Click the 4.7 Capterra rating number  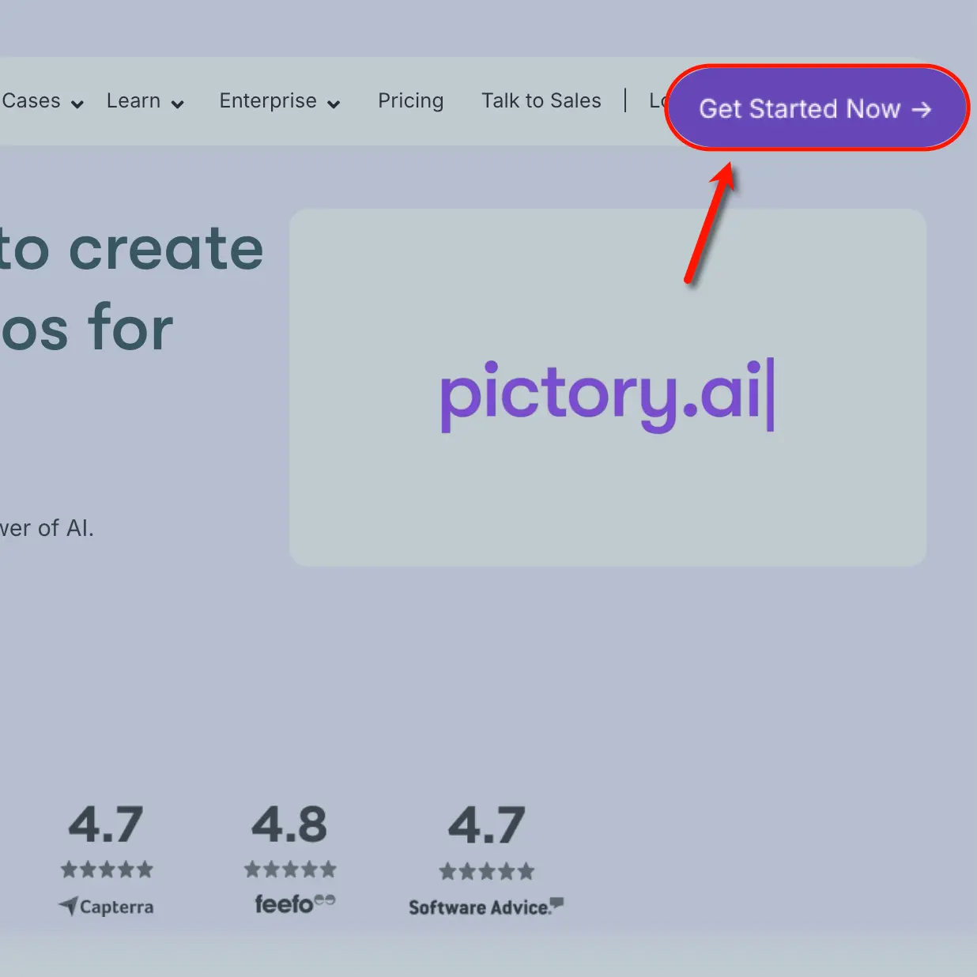pyautogui.click(x=106, y=824)
